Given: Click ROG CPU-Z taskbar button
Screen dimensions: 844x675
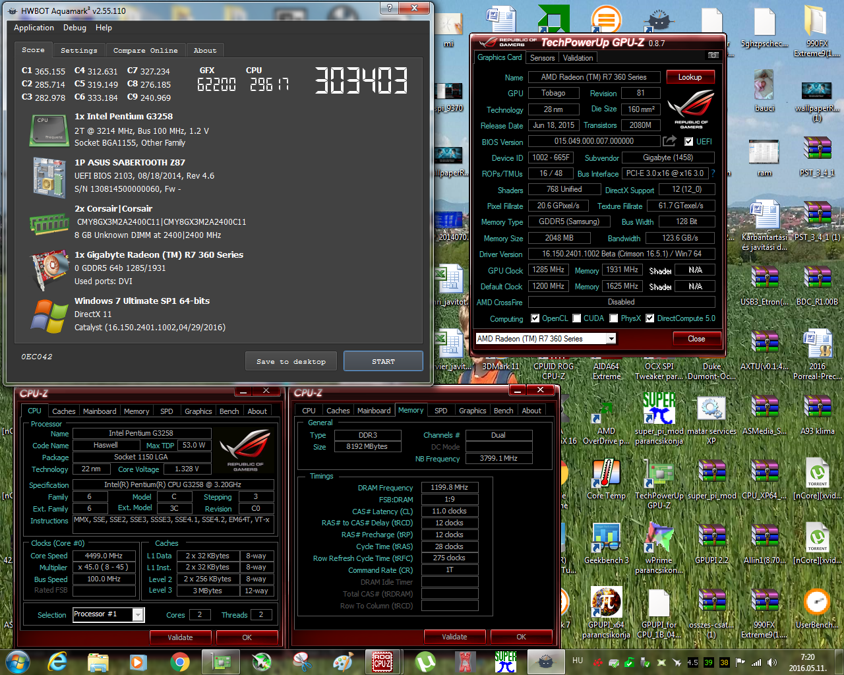Looking at the screenshot, I should [x=383, y=662].
